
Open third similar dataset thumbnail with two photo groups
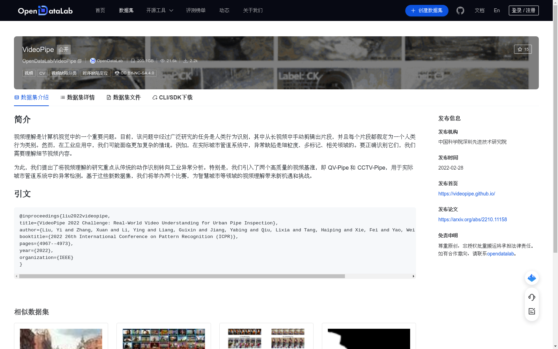coord(266,339)
